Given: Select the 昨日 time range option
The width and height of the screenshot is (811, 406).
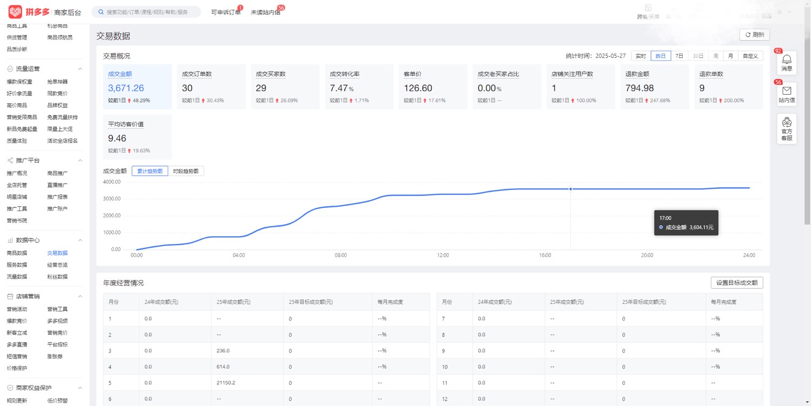Looking at the screenshot, I should pos(660,56).
